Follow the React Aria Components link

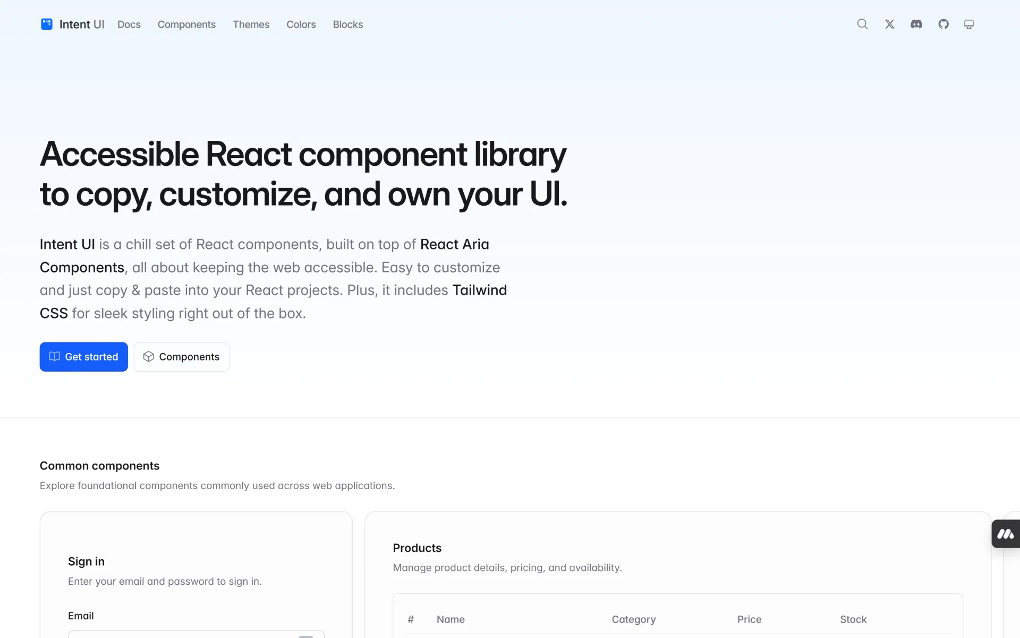pos(454,244)
